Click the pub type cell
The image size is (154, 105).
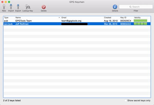click(x=6, y=21)
